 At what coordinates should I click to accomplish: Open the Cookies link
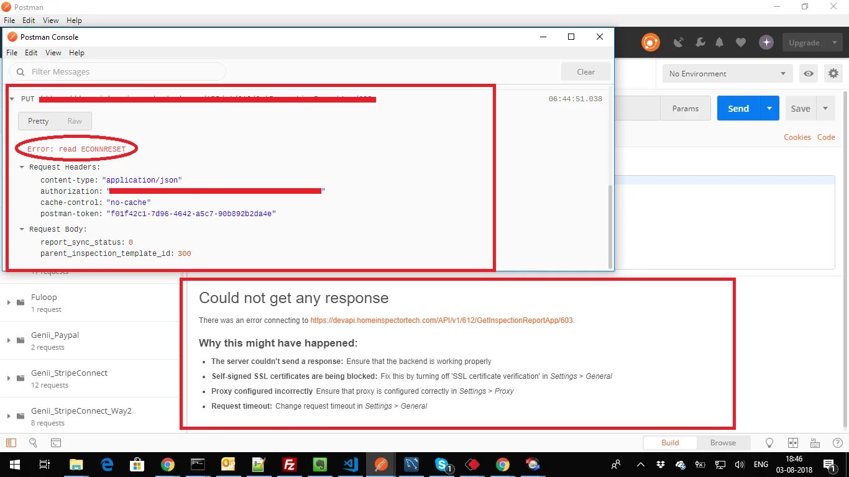[x=797, y=137]
